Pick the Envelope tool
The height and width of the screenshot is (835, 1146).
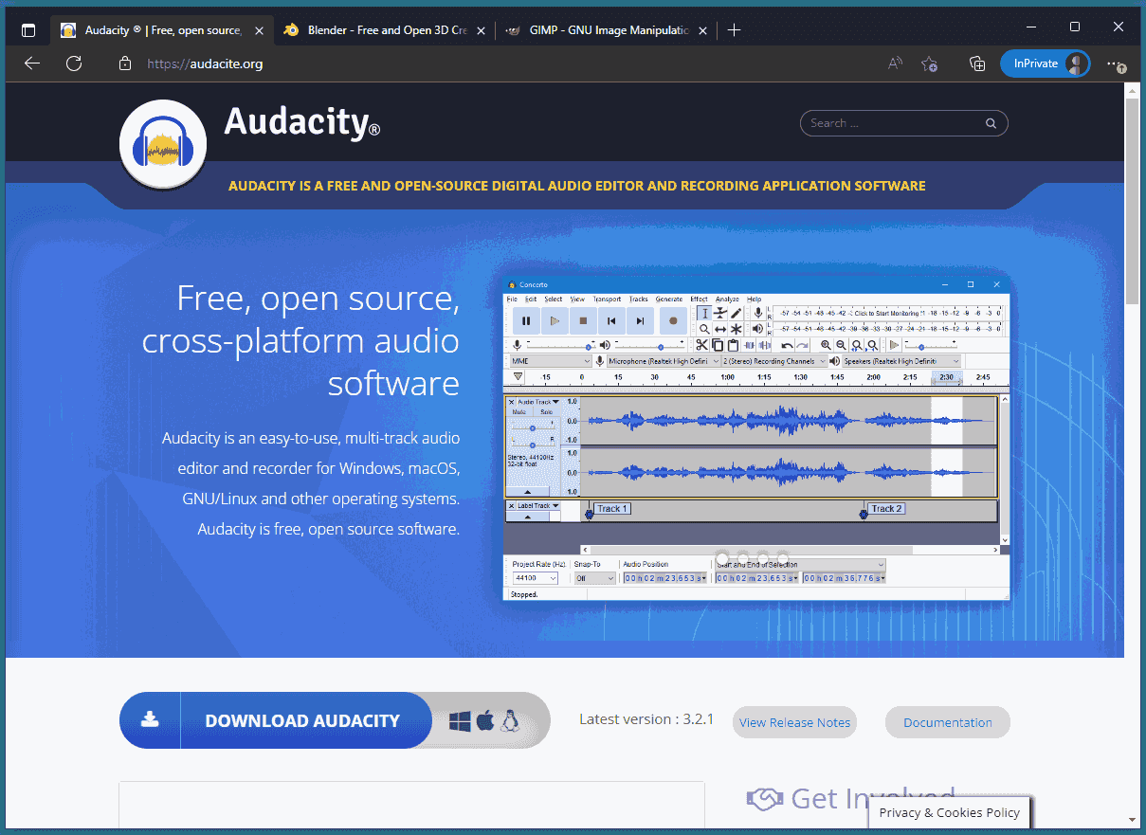[720, 313]
